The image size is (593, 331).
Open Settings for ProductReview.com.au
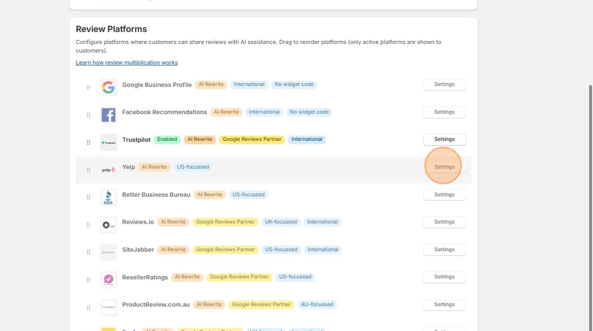(x=444, y=305)
